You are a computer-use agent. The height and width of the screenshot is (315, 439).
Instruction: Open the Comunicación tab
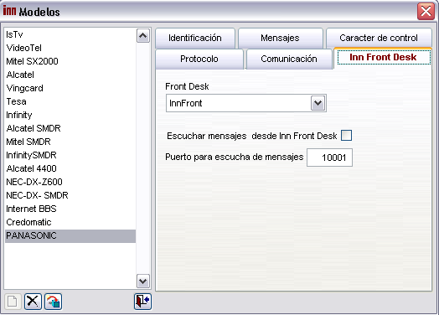point(289,59)
